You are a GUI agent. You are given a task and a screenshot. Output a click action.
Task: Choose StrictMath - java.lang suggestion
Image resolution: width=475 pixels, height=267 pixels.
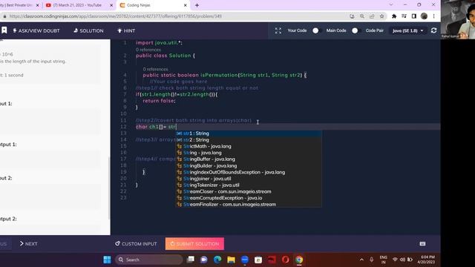[x=249, y=146]
